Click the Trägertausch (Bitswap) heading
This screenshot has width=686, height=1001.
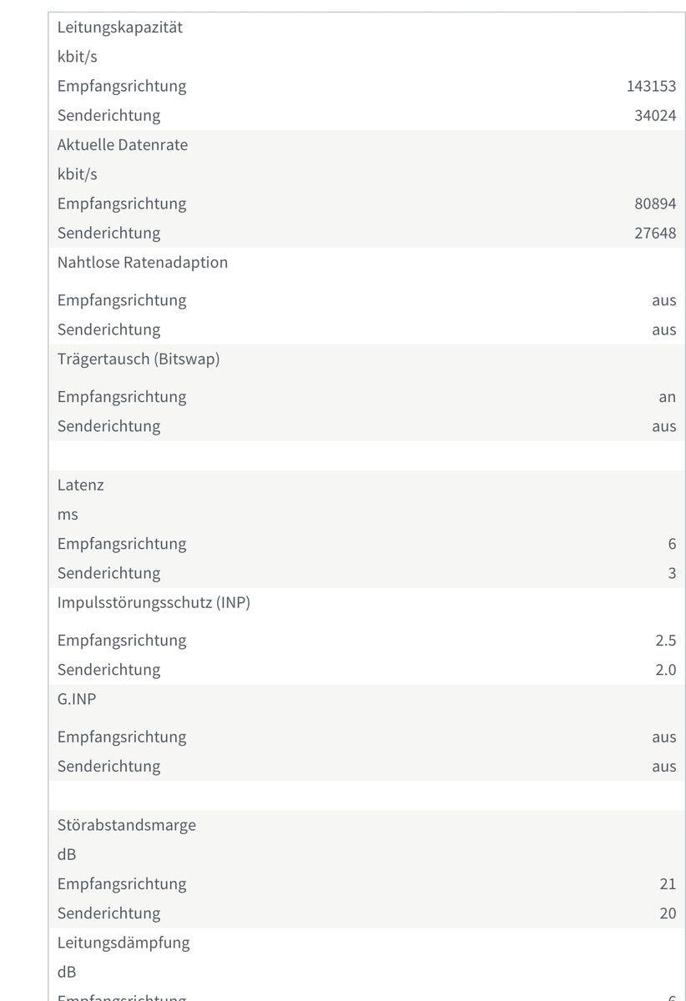pyautogui.click(x=139, y=359)
